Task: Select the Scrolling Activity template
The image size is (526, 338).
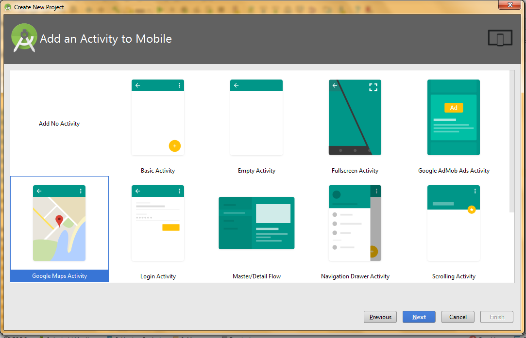Action: pos(453,223)
